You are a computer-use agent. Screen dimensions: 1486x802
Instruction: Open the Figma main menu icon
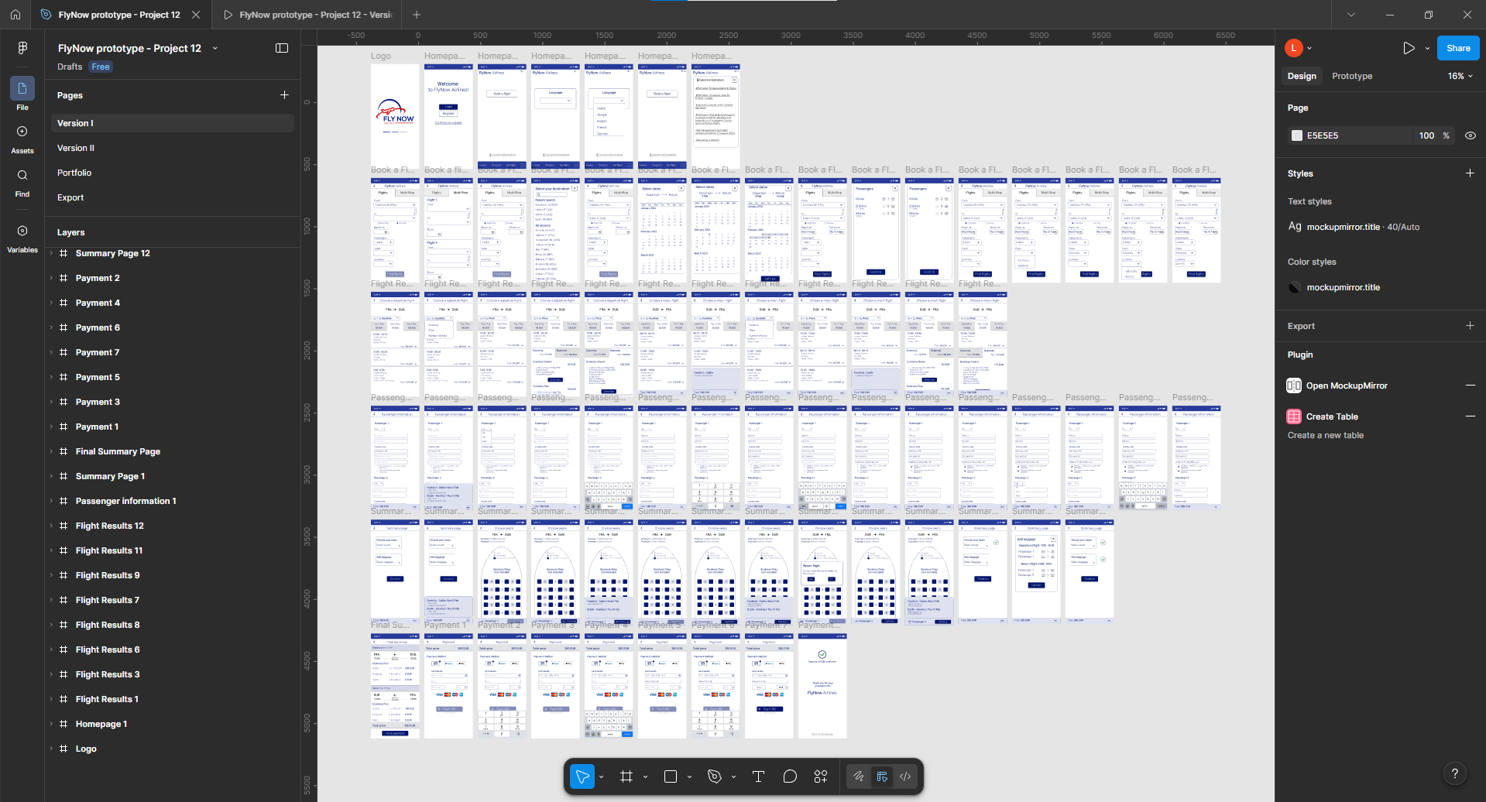22,48
